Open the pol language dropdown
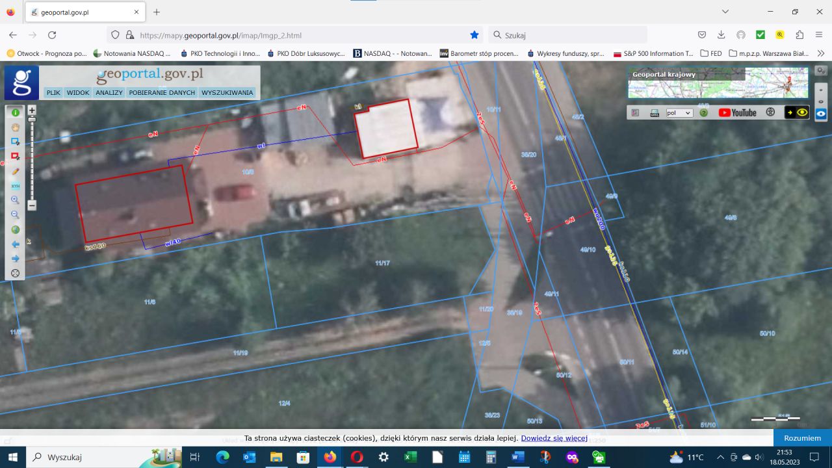832x468 pixels. coord(679,112)
